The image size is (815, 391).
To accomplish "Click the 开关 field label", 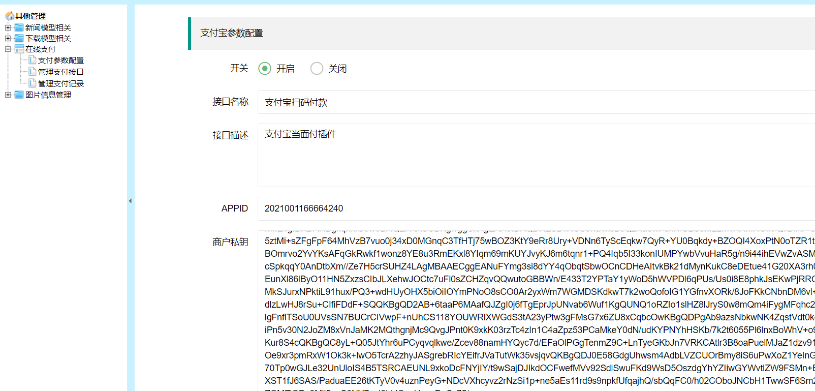I will (x=239, y=68).
